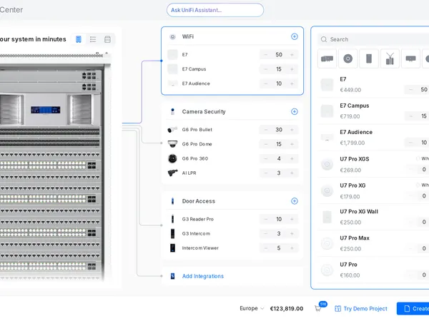
Task: Filter products by gateway category icon
Action: pyautogui.click(x=327, y=58)
